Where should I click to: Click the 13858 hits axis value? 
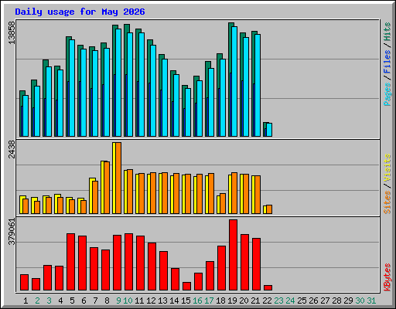coord(12,32)
